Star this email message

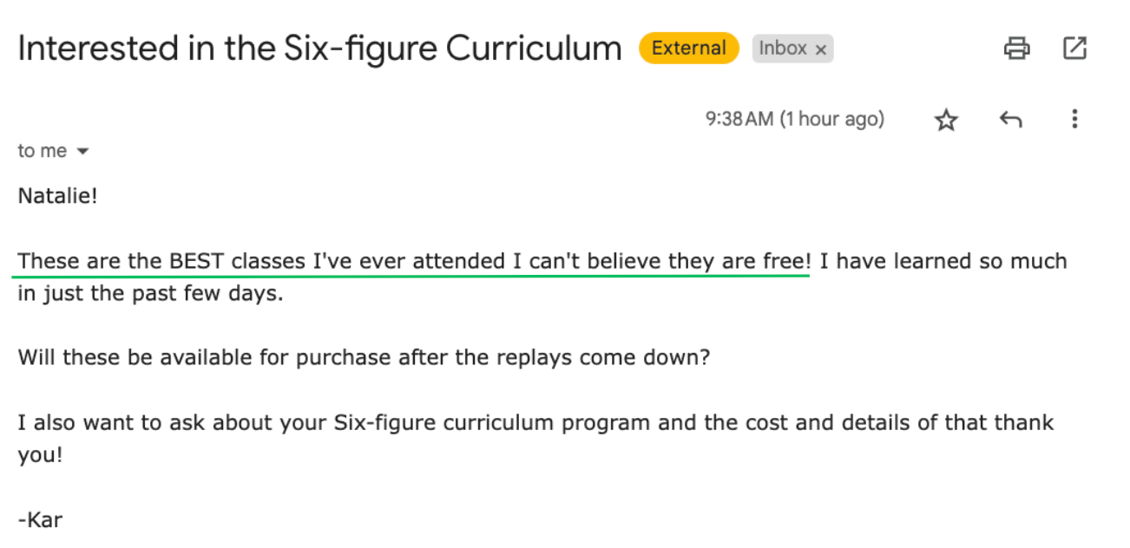[x=946, y=120]
